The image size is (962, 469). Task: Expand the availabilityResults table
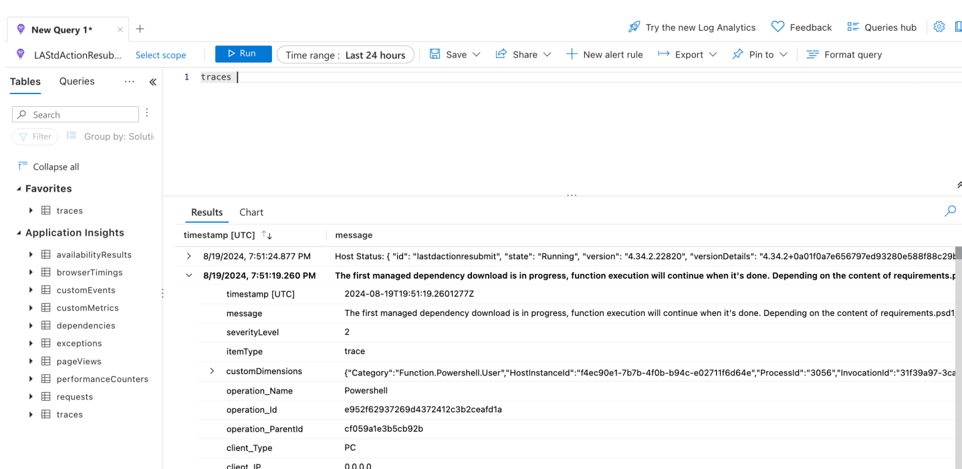pos(31,255)
